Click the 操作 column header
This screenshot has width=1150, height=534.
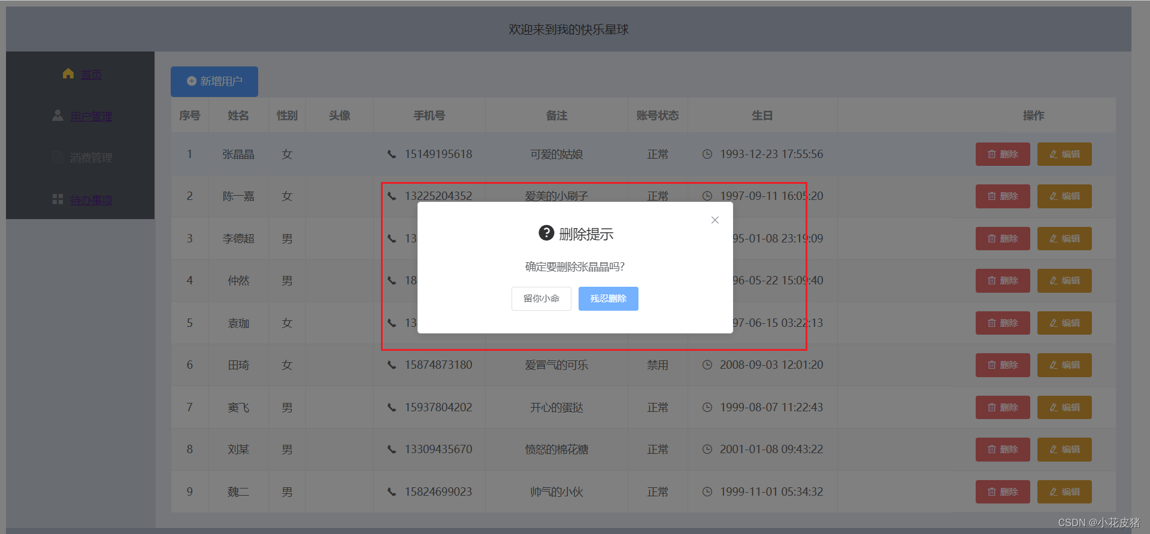tap(1034, 116)
